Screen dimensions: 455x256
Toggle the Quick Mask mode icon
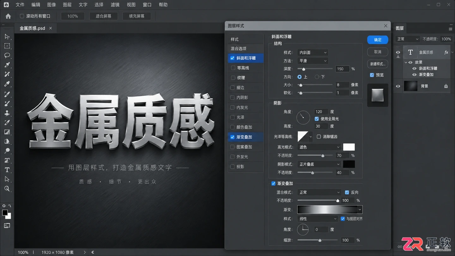point(7,226)
